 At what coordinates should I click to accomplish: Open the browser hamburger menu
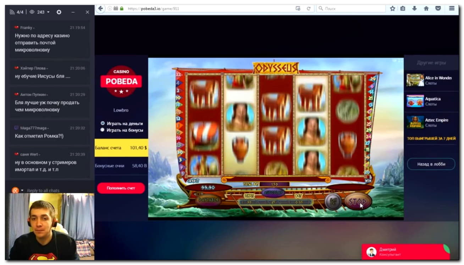pyautogui.click(x=452, y=9)
